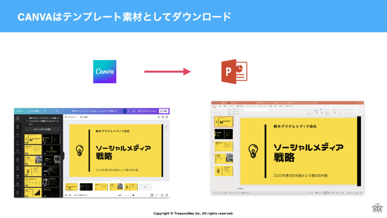
Task: Click Apply all 26 pages button
Action: (42, 129)
